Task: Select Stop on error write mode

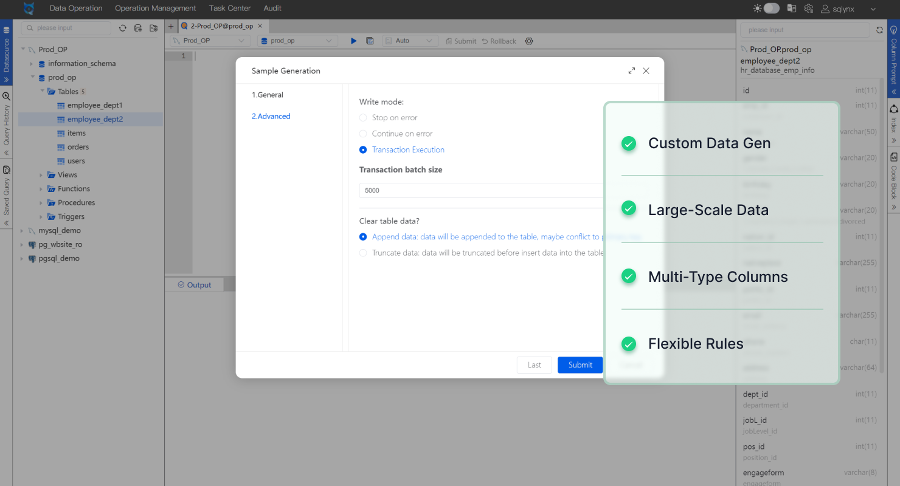Action: pos(363,118)
